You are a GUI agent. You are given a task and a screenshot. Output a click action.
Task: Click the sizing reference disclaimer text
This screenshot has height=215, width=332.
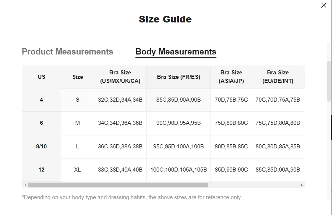point(132,197)
